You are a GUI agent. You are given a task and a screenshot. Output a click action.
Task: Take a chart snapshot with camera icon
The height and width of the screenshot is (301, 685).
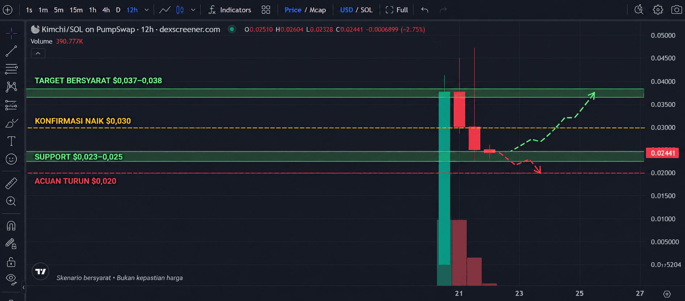point(676,10)
